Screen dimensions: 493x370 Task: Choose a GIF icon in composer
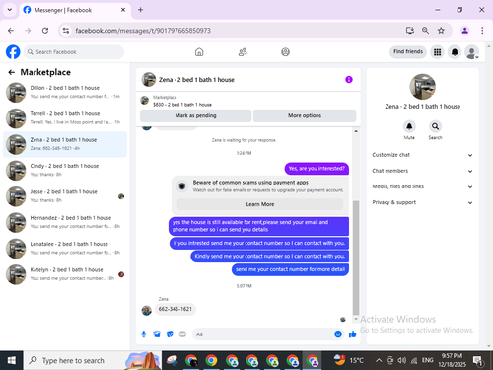pyautogui.click(x=182, y=334)
